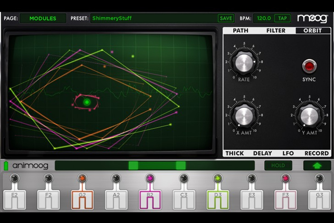The image size is (334, 223).
Task: Play the E2 key
Action: [x=15, y=200]
